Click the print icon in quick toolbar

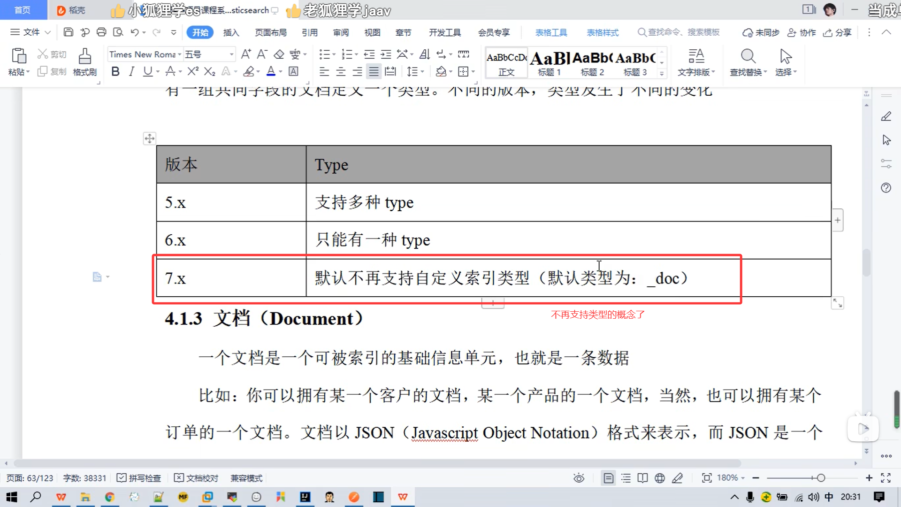click(x=101, y=32)
